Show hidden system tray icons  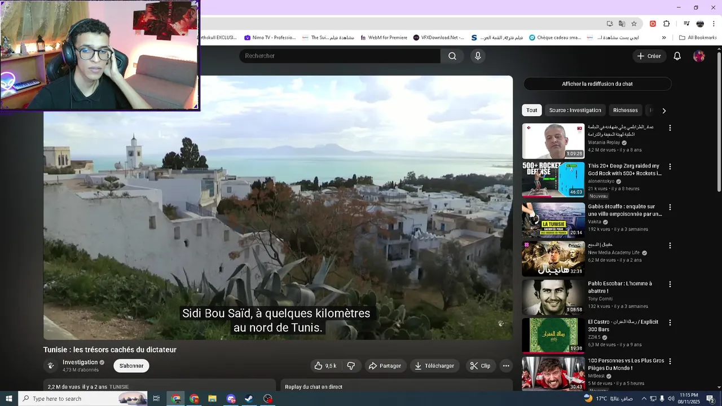click(x=644, y=399)
